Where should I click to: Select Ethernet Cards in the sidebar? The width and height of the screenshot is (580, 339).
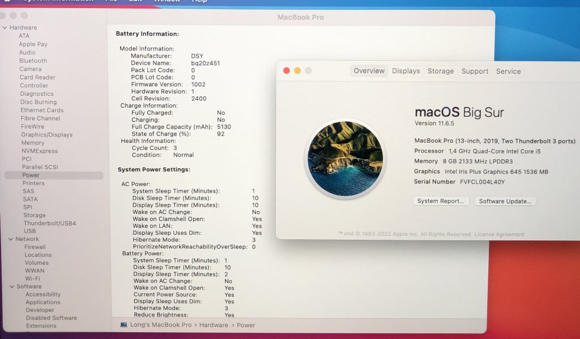42,110
